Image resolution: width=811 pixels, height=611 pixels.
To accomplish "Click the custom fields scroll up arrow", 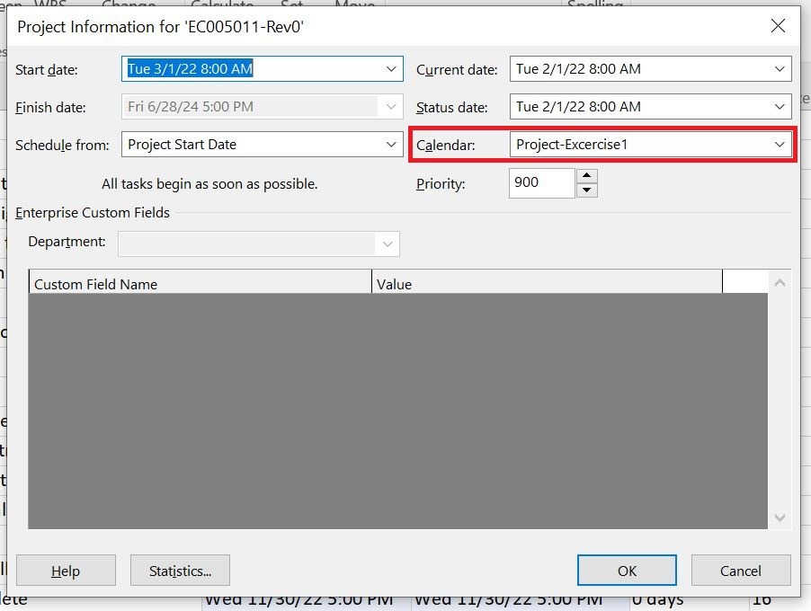I will (780, 283).
